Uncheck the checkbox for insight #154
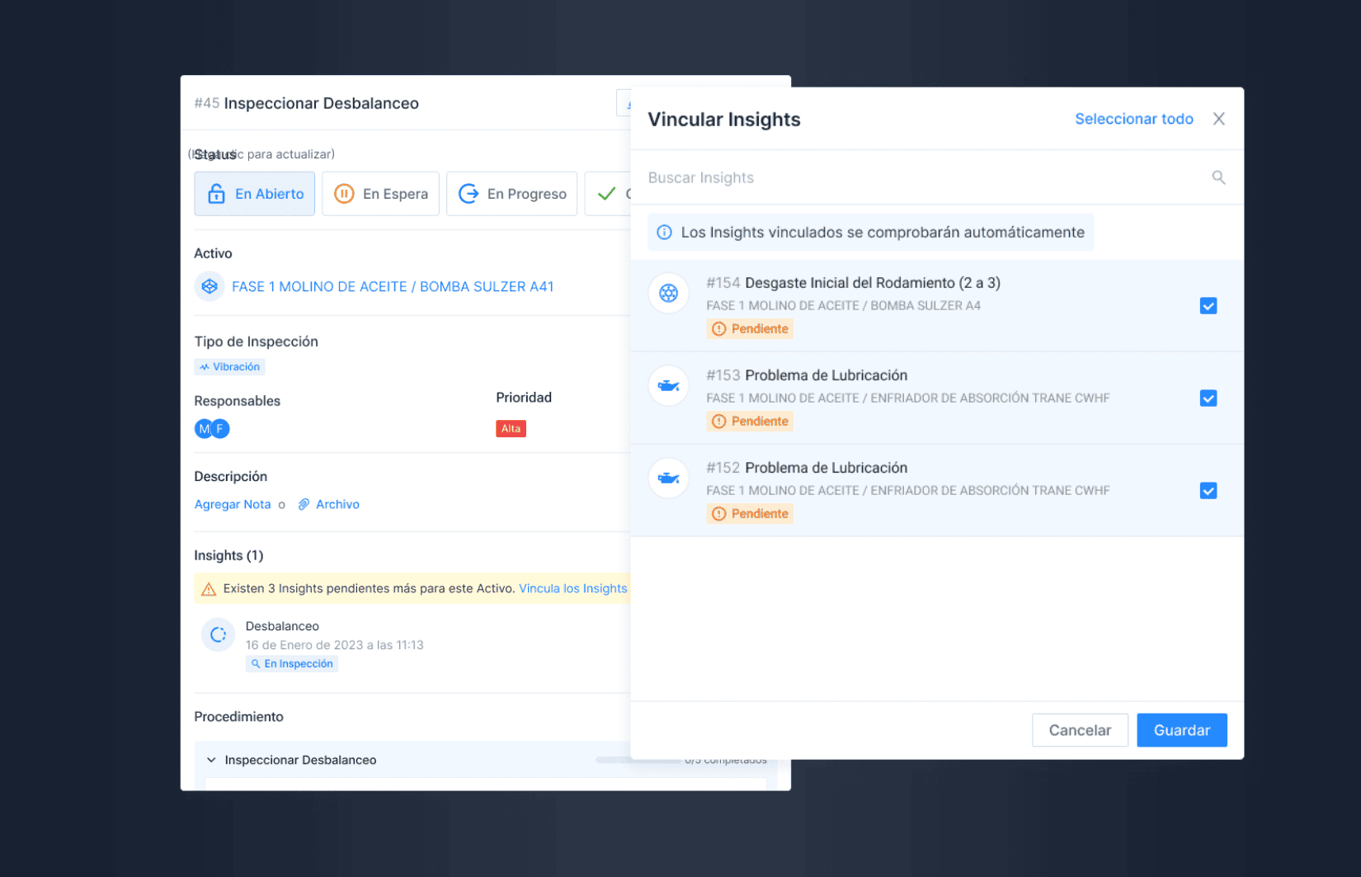The height and width of the screenshot is (877, 1361). 1208,306
